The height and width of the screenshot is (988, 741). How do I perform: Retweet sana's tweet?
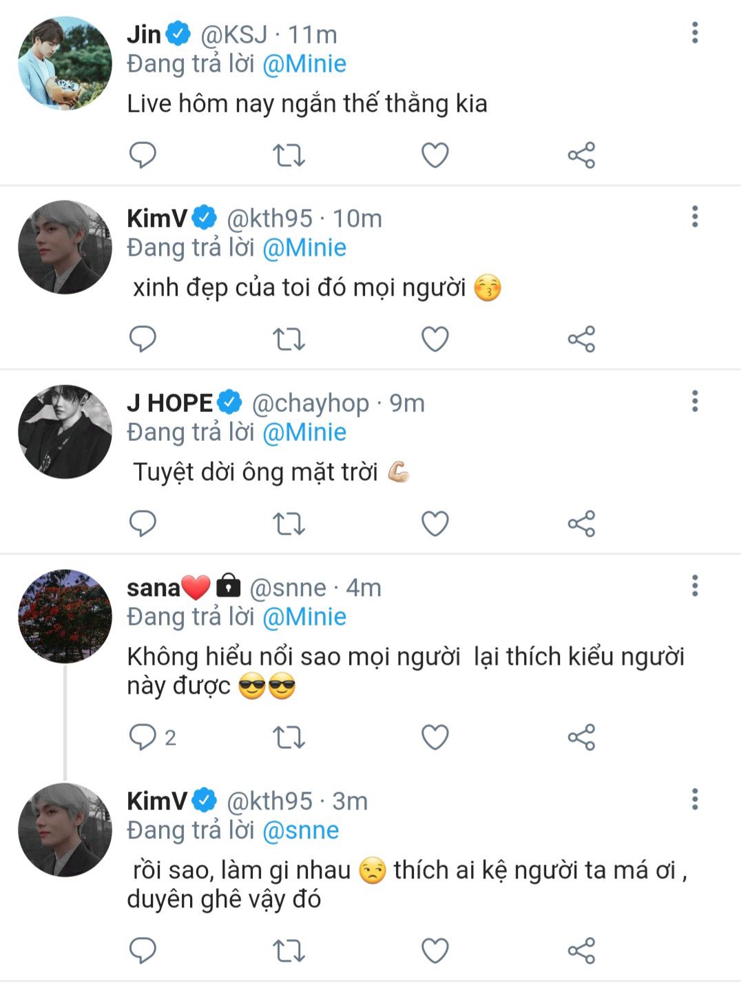pos(289,737)
